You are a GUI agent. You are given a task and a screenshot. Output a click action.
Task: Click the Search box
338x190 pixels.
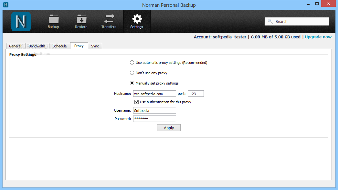pyautogui.click(x=297, y=21)
